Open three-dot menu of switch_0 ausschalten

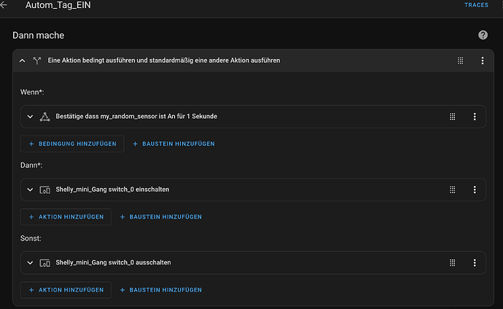click(x=475, y=263)
